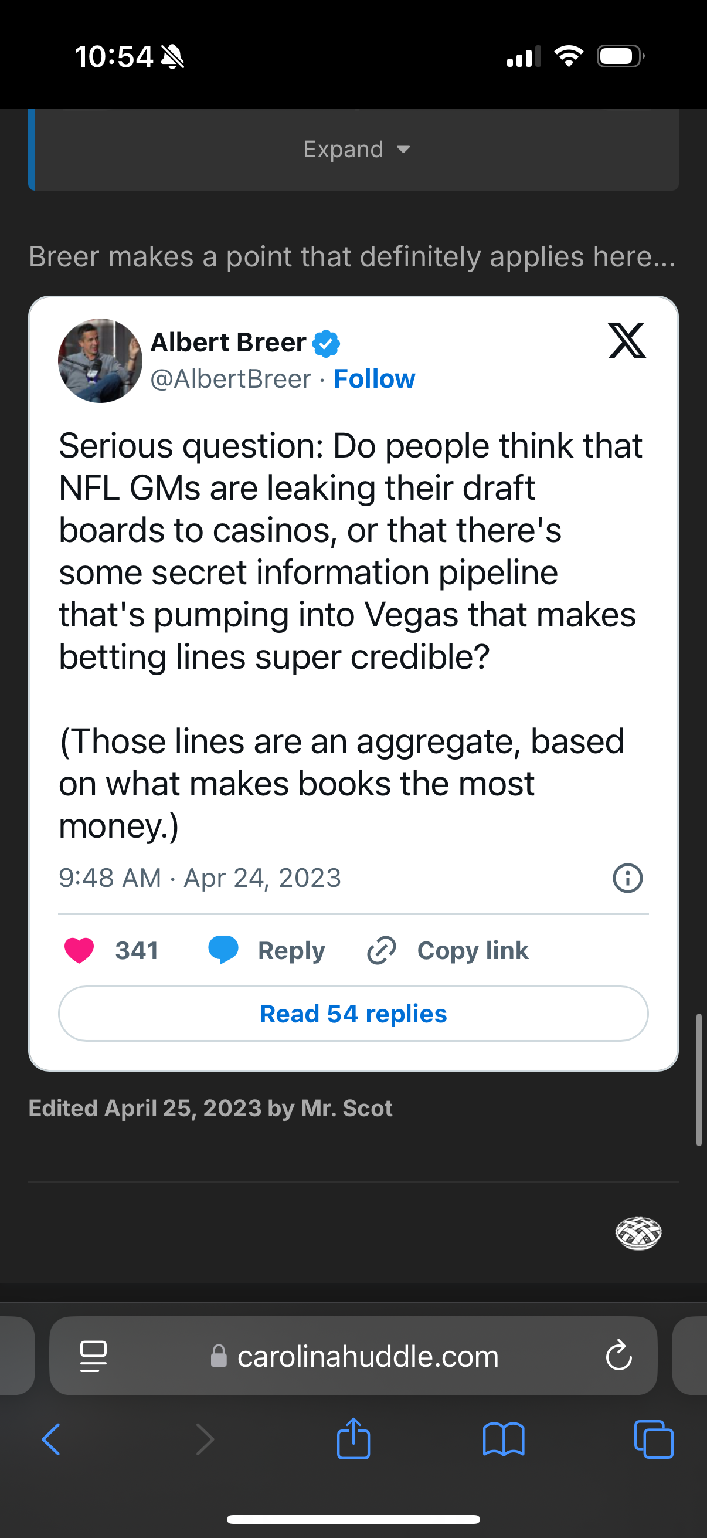Open Safari bookmarks book icon
This screenshot has height=1538, width=707.
(504, 1439)
